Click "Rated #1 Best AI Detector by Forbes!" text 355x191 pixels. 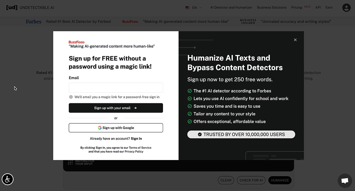pyautogui.click(x=79, y=22)
